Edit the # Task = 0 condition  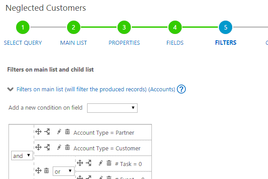coord(100,163)
